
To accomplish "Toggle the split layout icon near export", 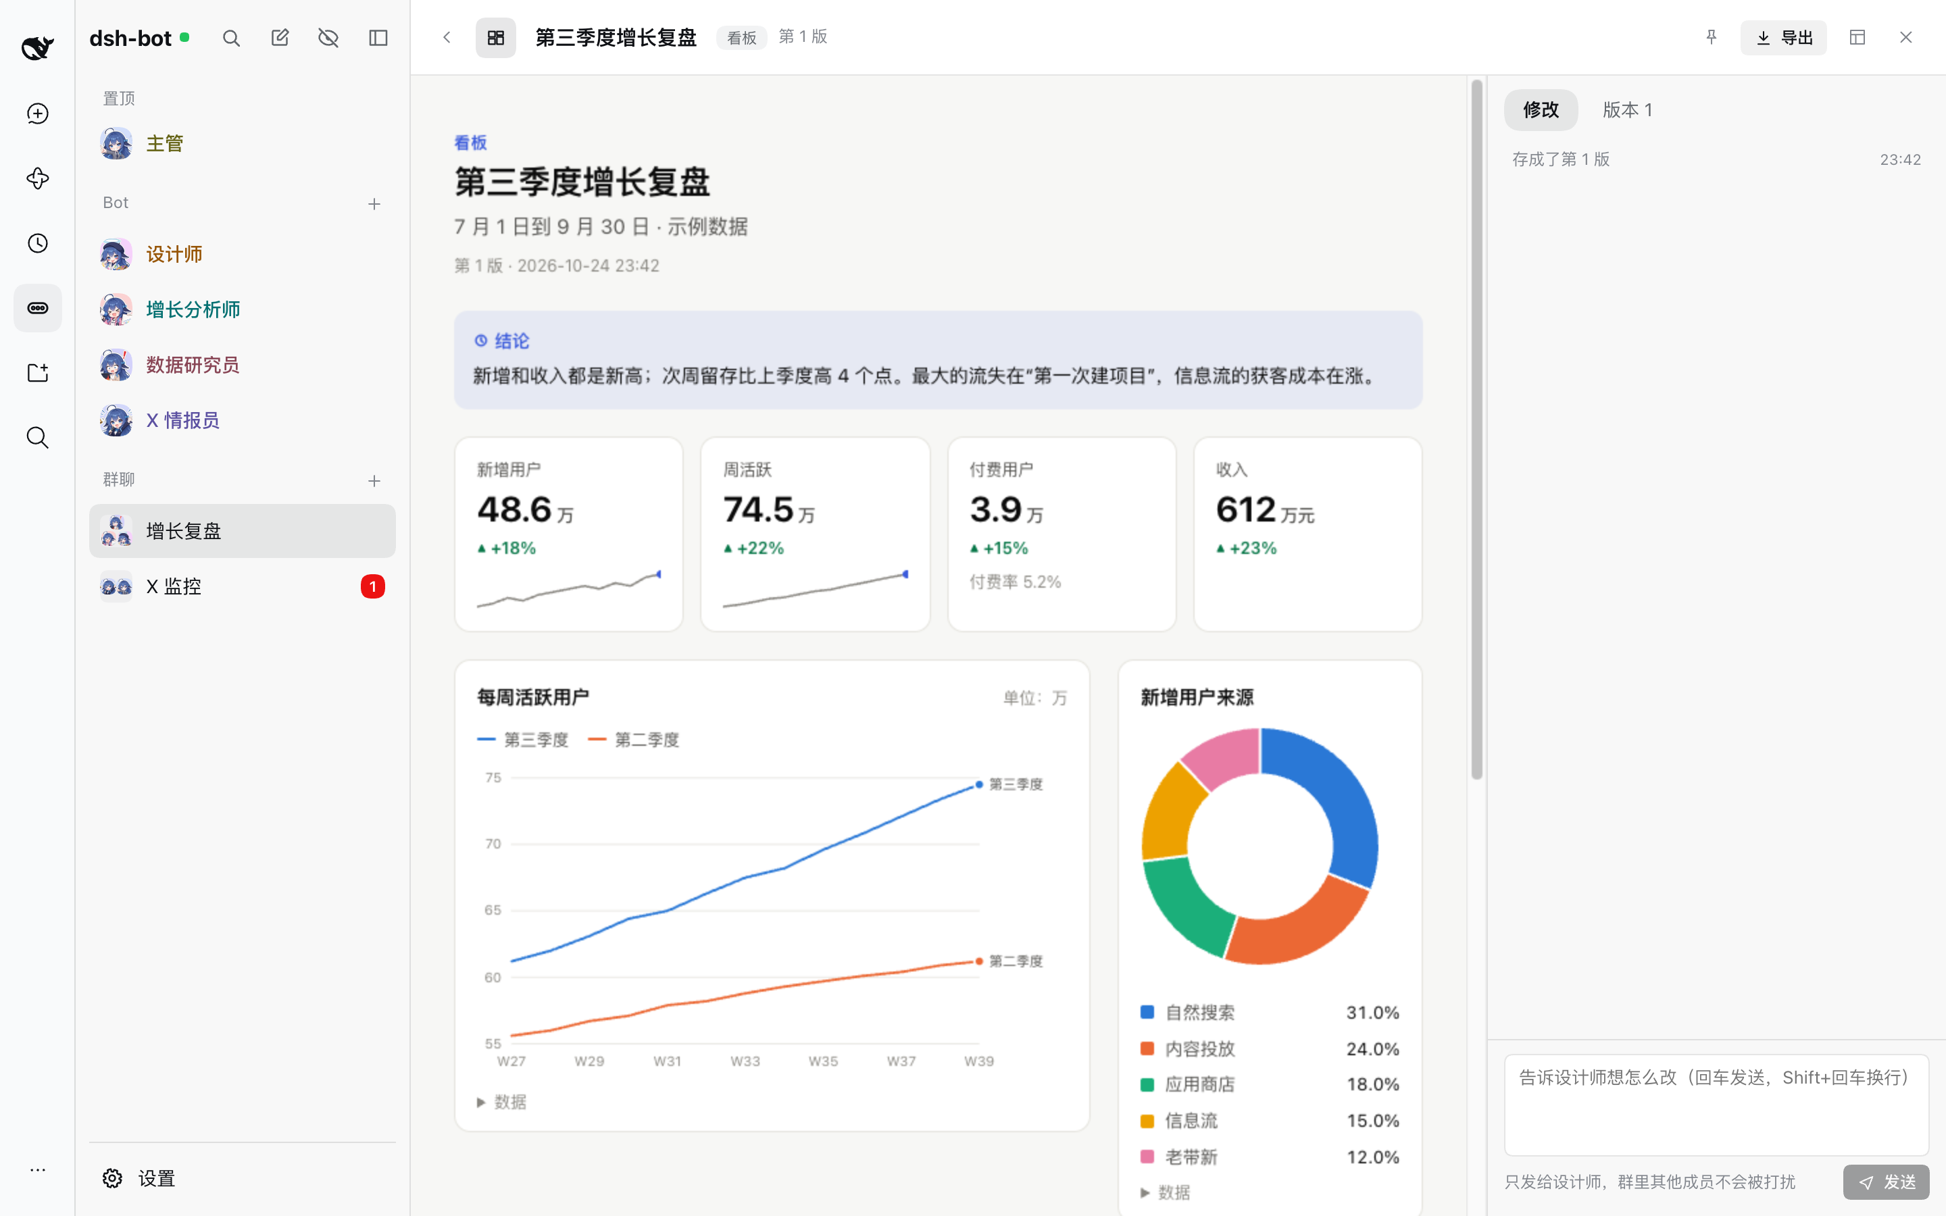I will point(1857,37).
